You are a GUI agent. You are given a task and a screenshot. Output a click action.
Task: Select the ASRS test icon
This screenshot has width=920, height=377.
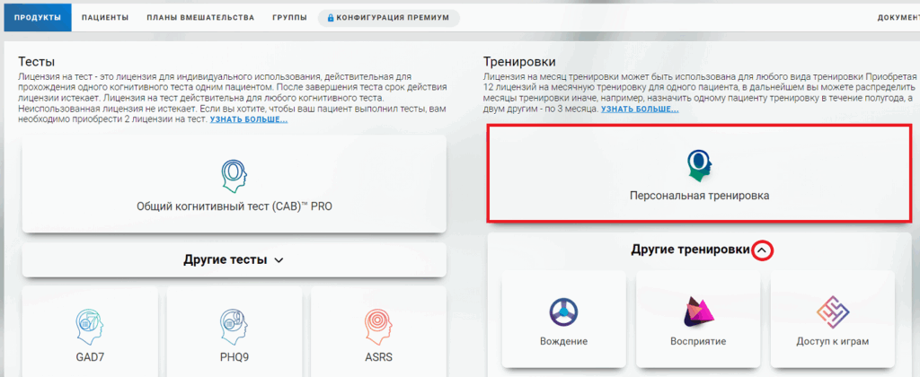378,323
